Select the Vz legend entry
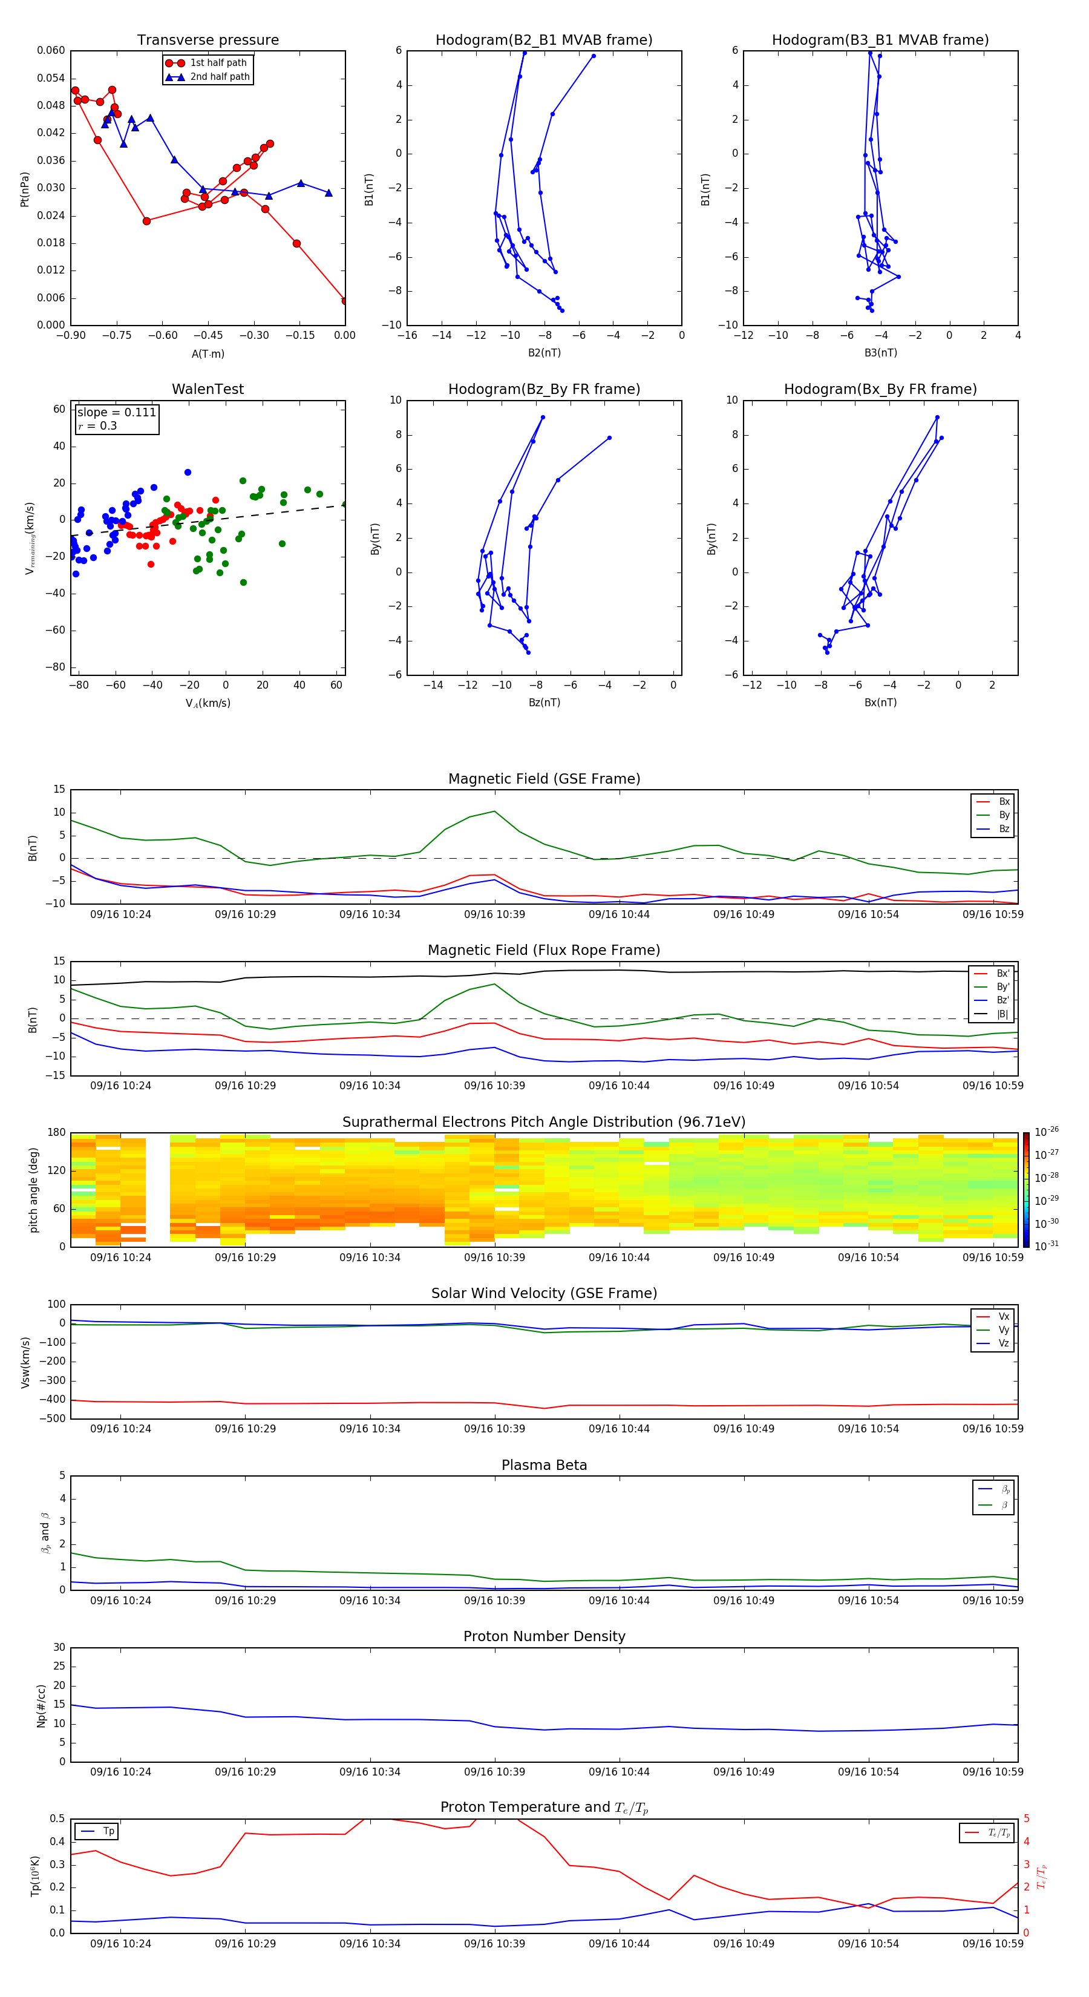This screenshot has height=1997, width=1089. (x=993, y=1343)
